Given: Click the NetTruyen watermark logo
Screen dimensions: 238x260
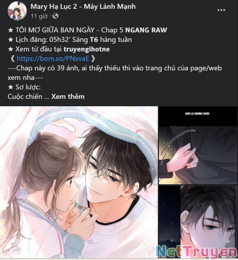Looking at the screenshot, I should click(197, 251).
